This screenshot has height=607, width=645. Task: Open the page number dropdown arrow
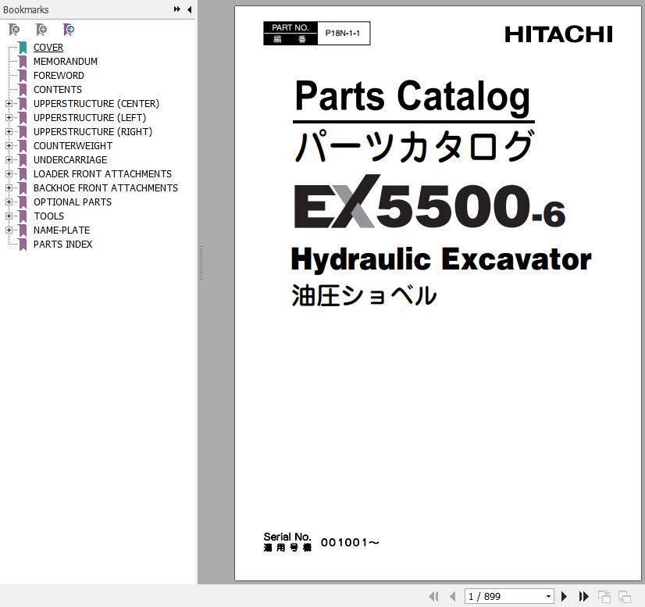[x=548, y=596]
